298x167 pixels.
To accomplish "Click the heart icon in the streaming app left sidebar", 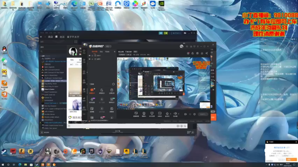I will 84,51.
